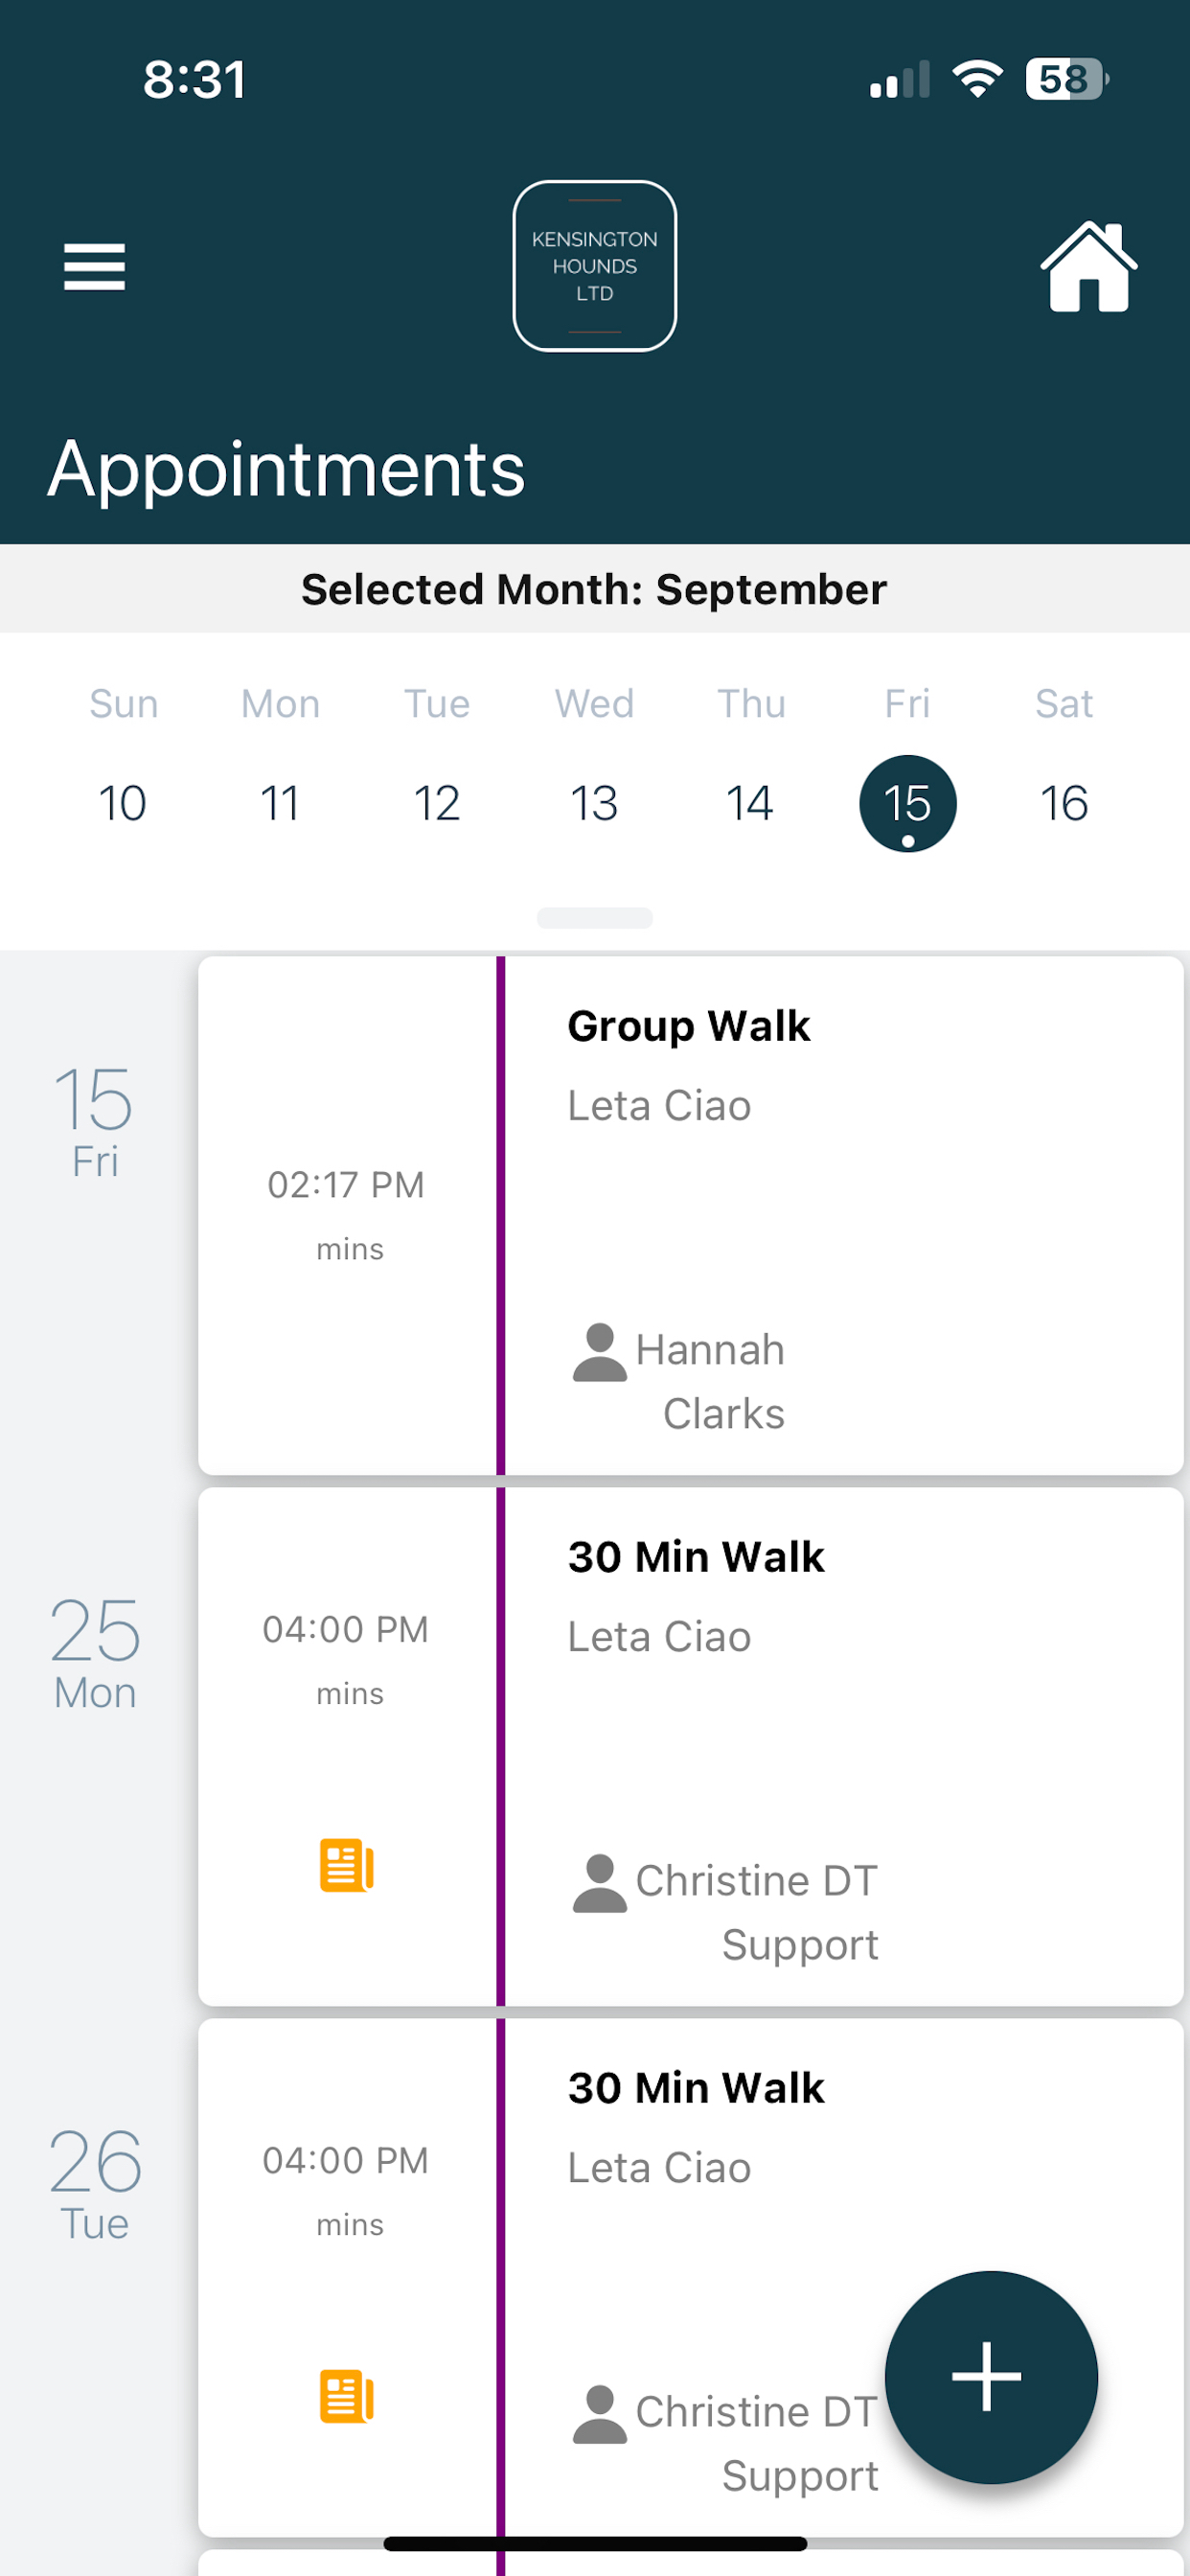Select Wednesday the 13th in calendar

pos(594,803)
